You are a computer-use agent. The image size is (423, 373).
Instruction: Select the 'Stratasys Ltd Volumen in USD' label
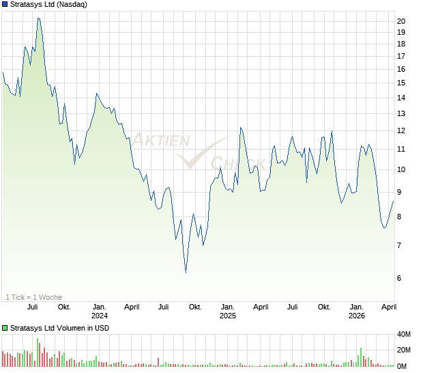point(59,329)
